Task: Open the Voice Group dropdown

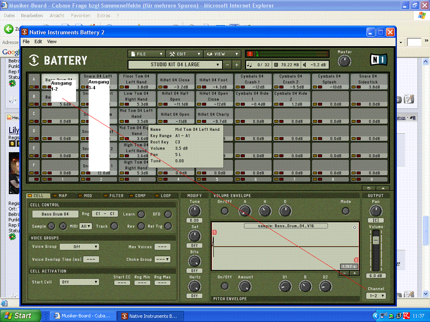Action: (x=79, y=247)
